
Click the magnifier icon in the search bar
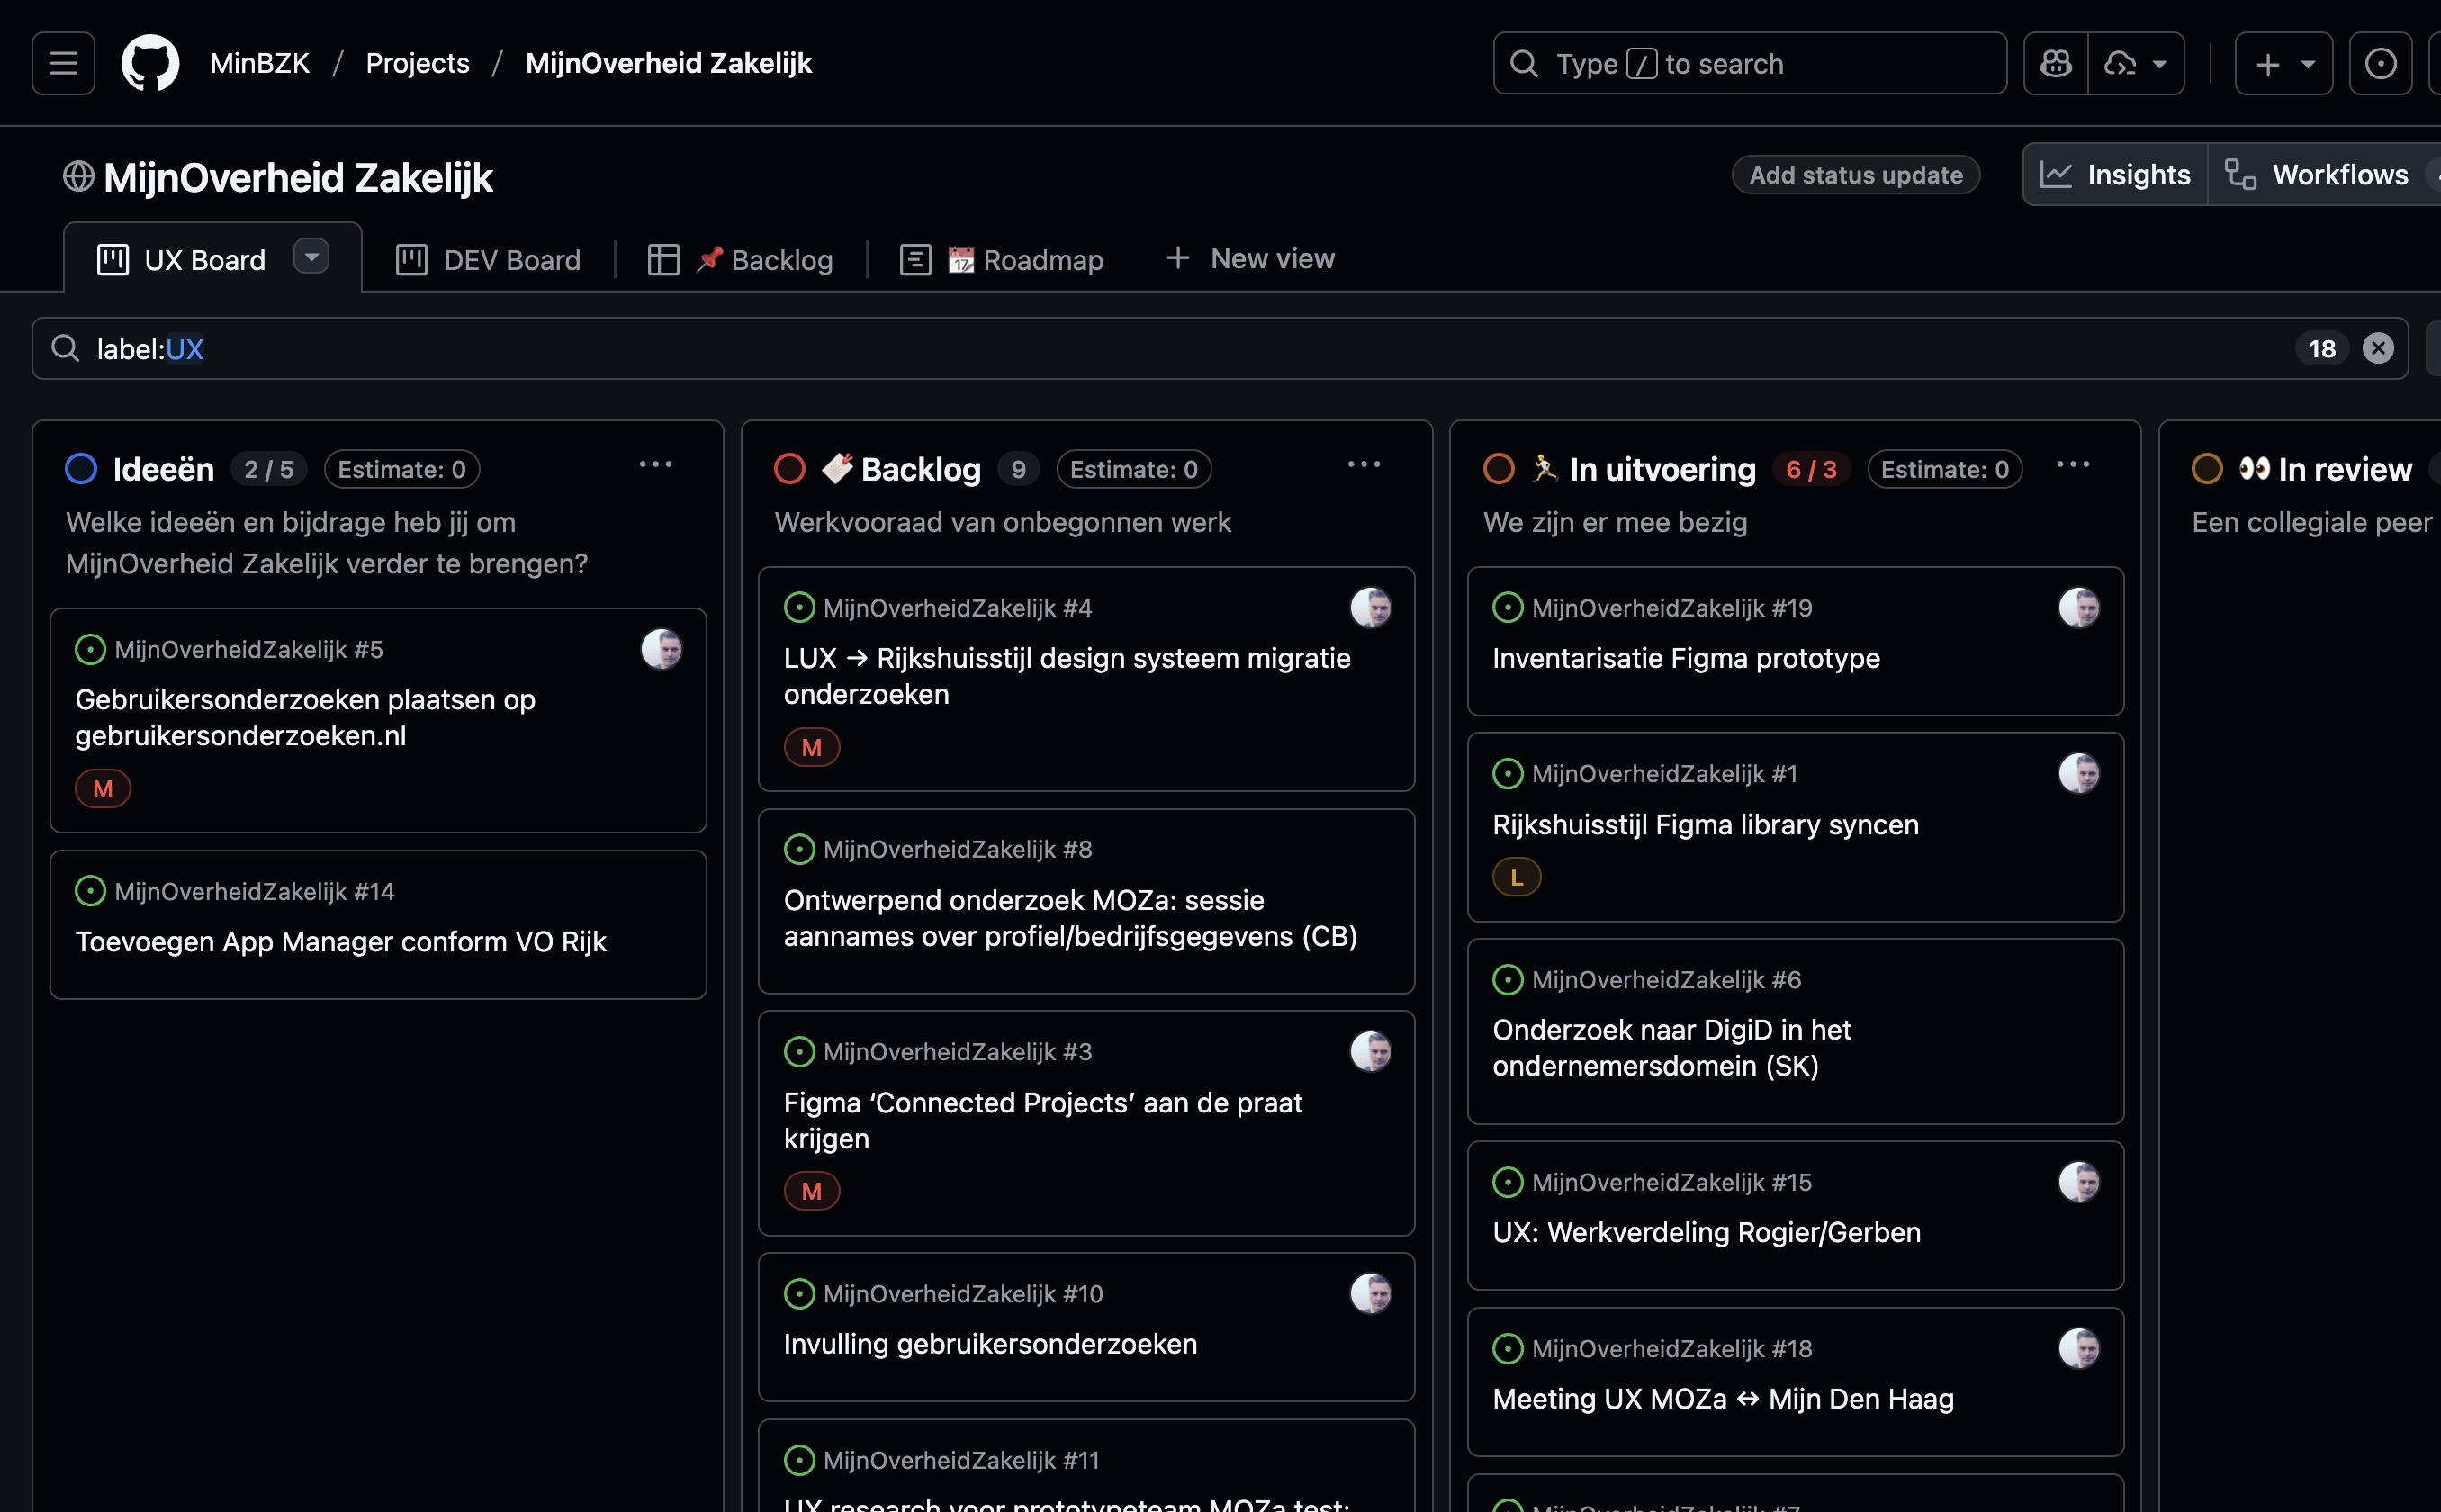coord(65,348)
